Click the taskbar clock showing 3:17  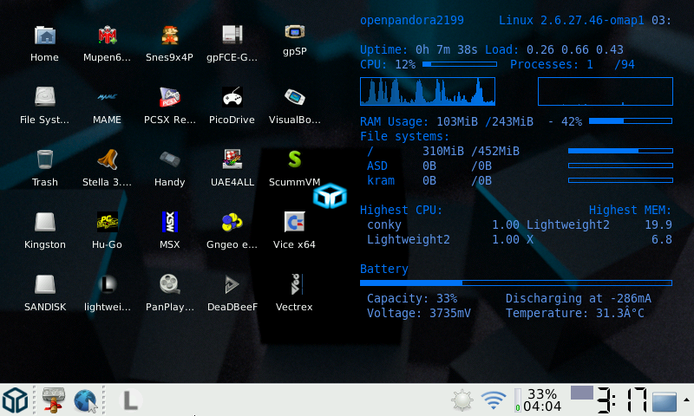621,400
